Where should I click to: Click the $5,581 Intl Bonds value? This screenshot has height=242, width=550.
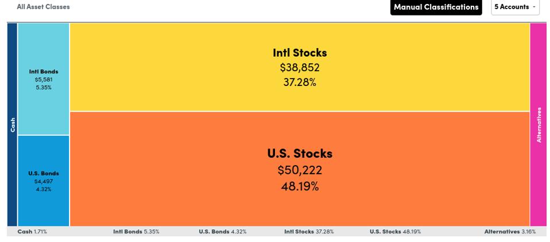pyautogui.click(x=44, y=80)
